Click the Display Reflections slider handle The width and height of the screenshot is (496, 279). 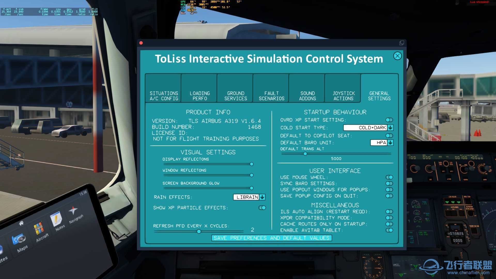click(x=252, y=164)
